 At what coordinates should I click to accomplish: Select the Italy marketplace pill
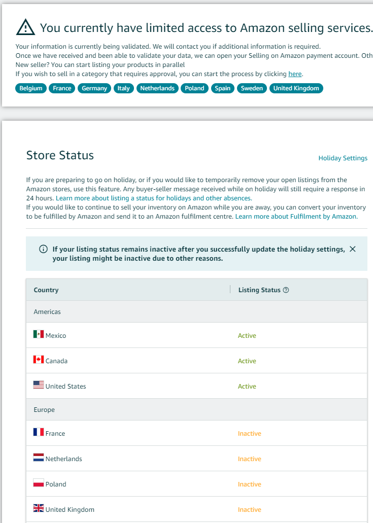point(123,88)
